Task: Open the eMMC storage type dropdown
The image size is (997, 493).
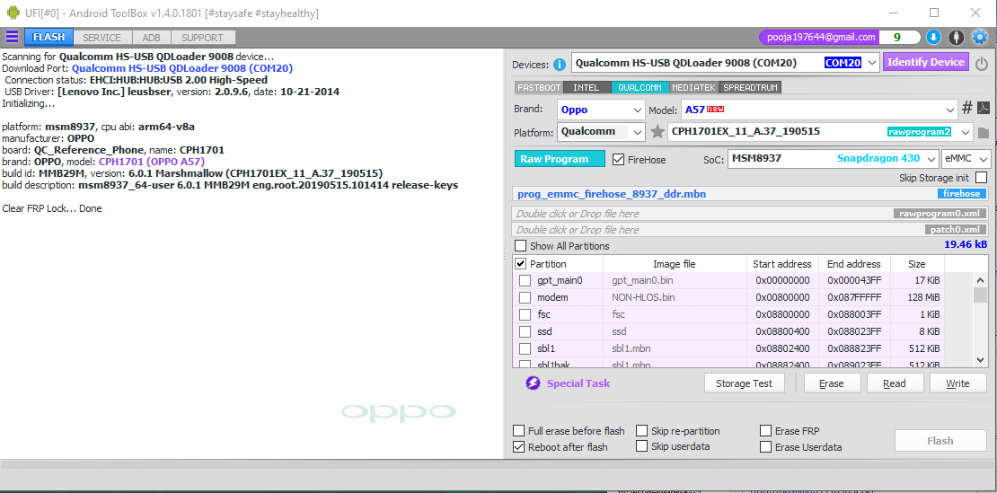Action: pos(966,158)
